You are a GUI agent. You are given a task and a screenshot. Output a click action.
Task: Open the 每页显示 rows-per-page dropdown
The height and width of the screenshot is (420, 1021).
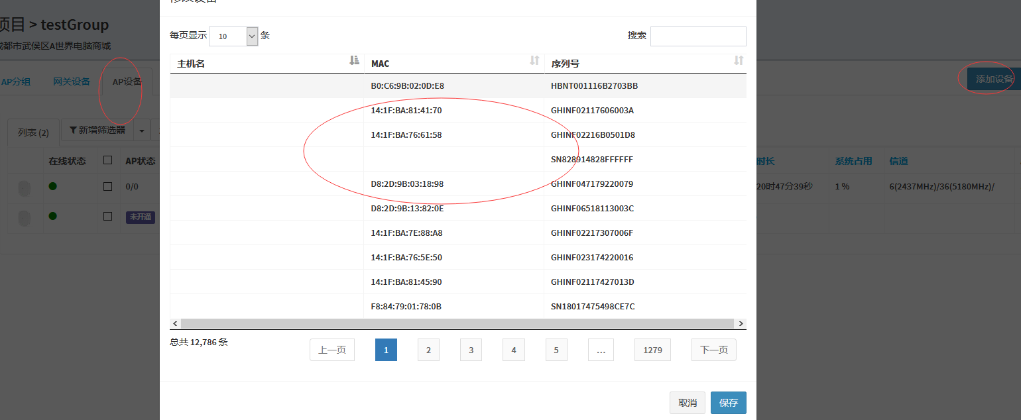point(233,36)
